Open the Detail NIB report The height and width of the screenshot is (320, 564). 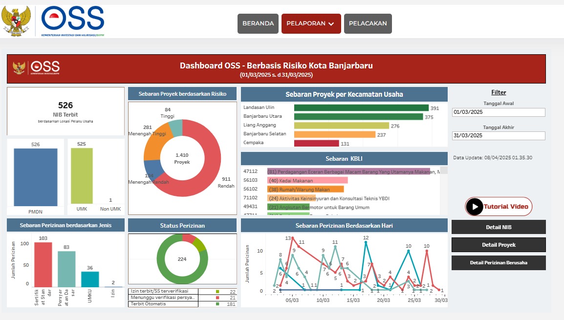[499, 227]
